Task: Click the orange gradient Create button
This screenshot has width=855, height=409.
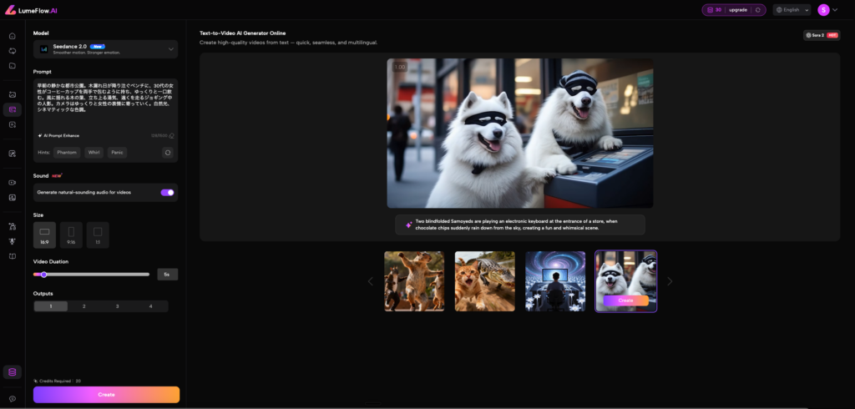Action: click(x=106, y=394)
